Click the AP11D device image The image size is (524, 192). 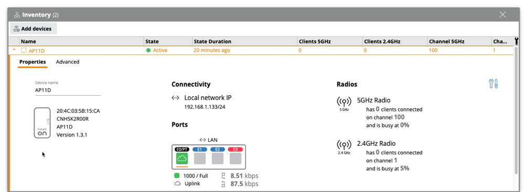42,122
